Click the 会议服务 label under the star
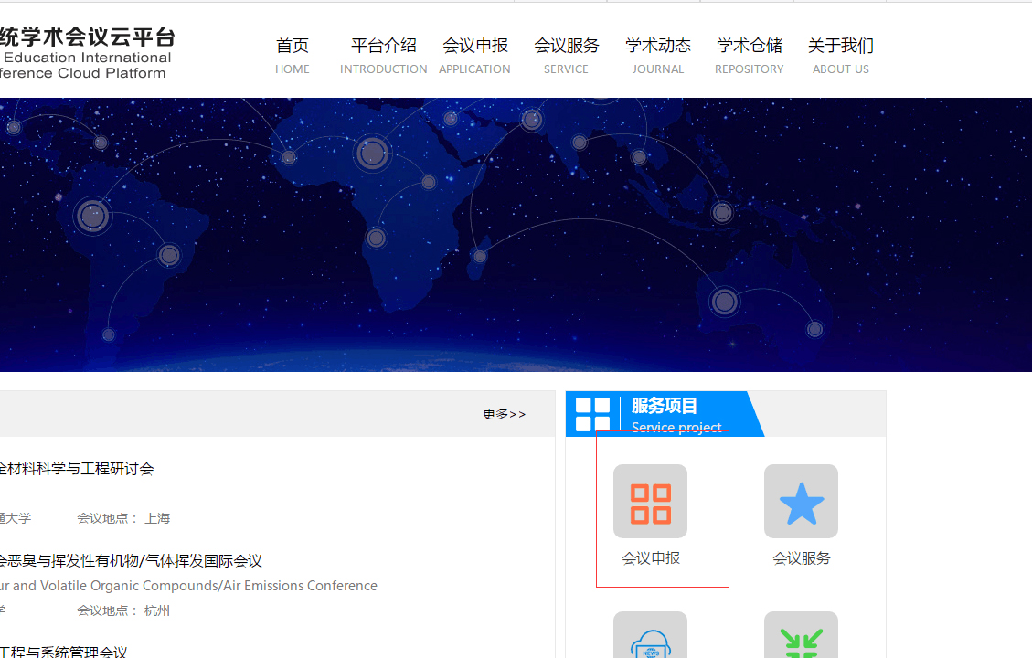The image size is (1032, 658). 802,558
